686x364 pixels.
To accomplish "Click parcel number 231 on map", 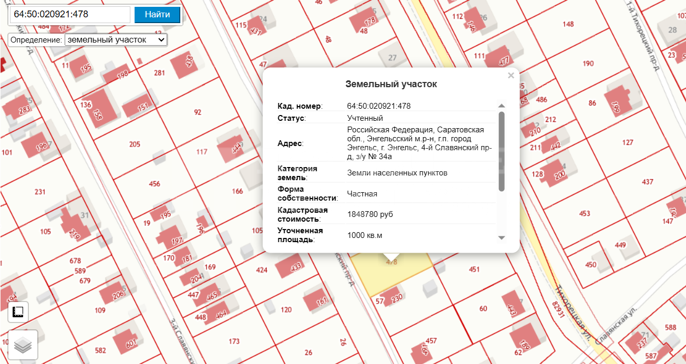I will coord(40,192).
